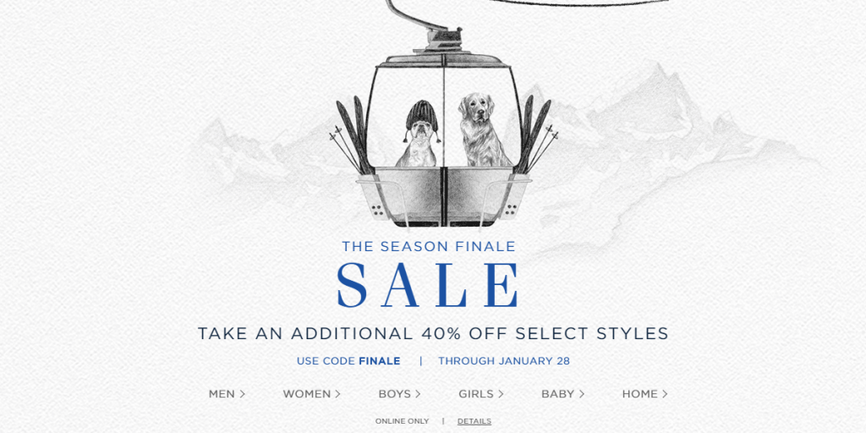View the sale DETAILS link

pyautogui.click(x=474, y=421)
